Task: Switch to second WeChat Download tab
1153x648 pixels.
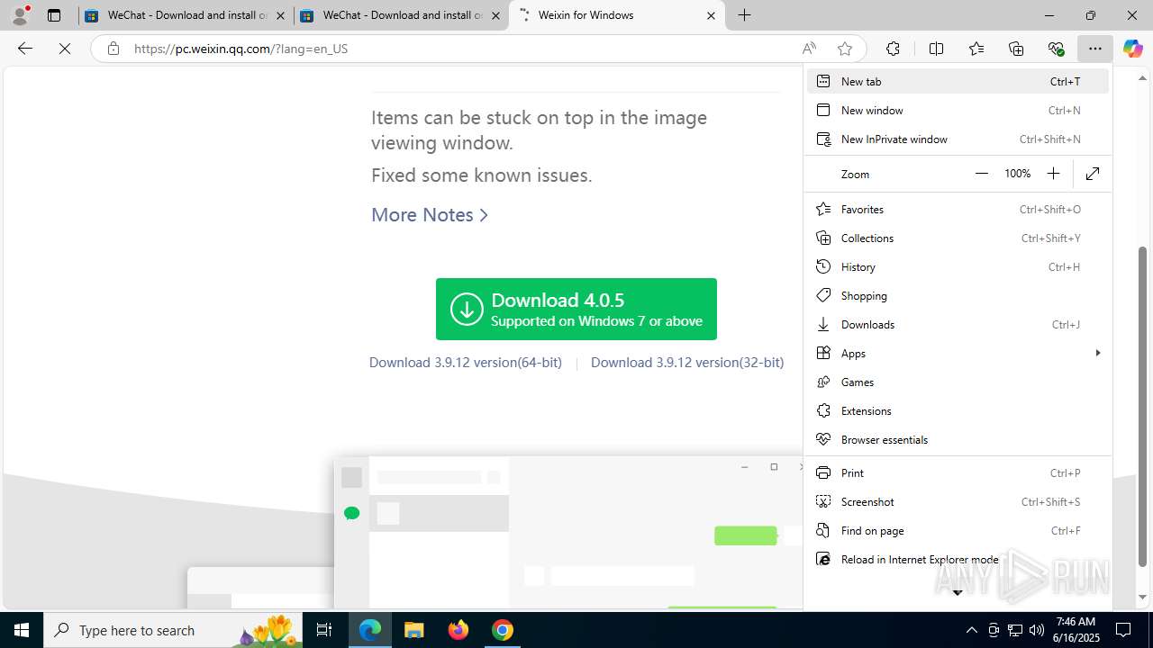Action: click(401, 15)
